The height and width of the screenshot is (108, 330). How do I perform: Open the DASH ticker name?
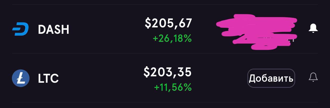click(x=54, y=30)
